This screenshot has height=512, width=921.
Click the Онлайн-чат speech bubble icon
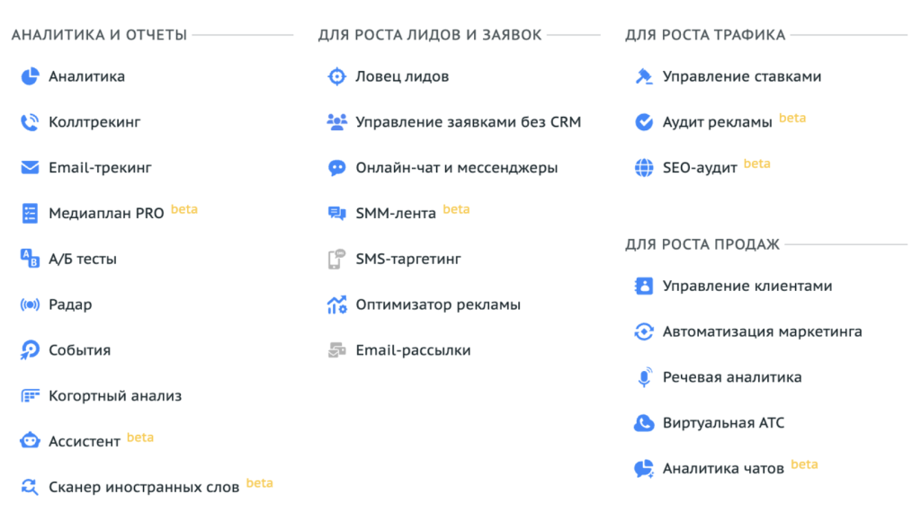pos(336,168)
